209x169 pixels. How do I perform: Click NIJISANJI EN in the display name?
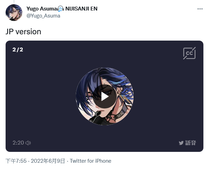tap(81, 9)
